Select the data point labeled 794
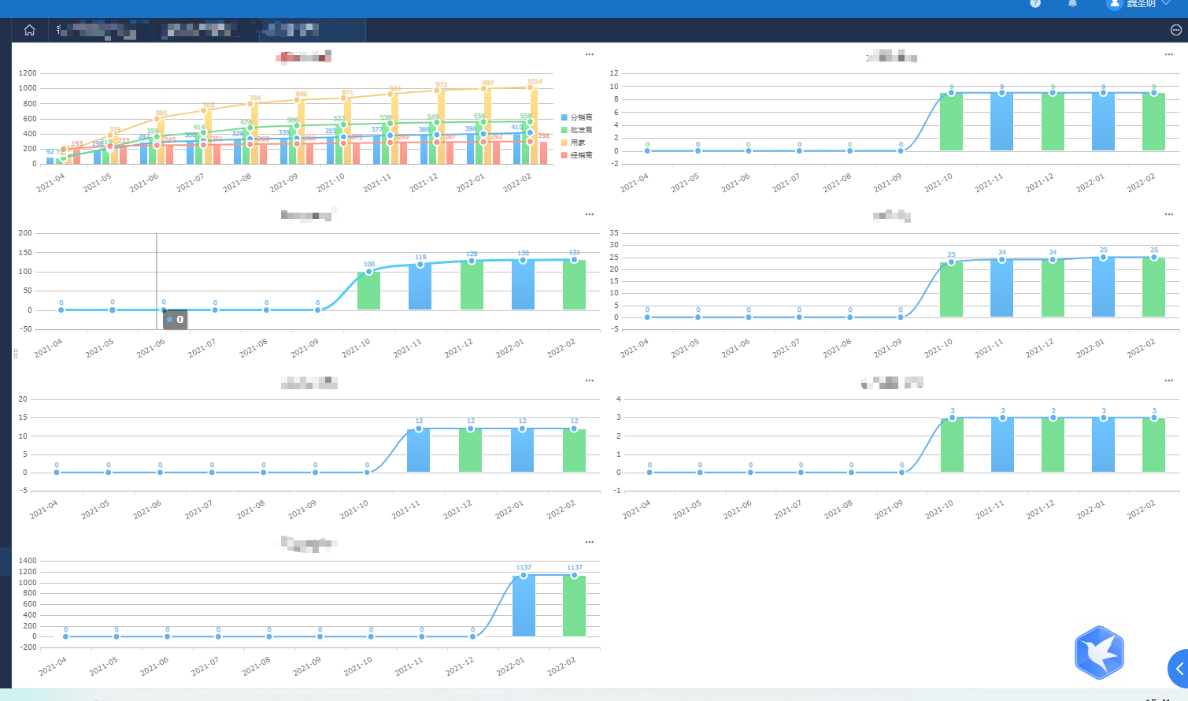The width and height of the screenshot is (1188, 701). 250,104
